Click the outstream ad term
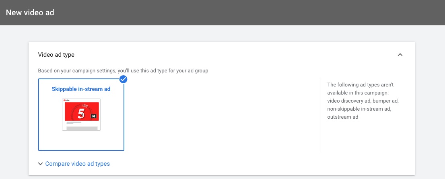This screenshot has height=179, width=445. 343,117
